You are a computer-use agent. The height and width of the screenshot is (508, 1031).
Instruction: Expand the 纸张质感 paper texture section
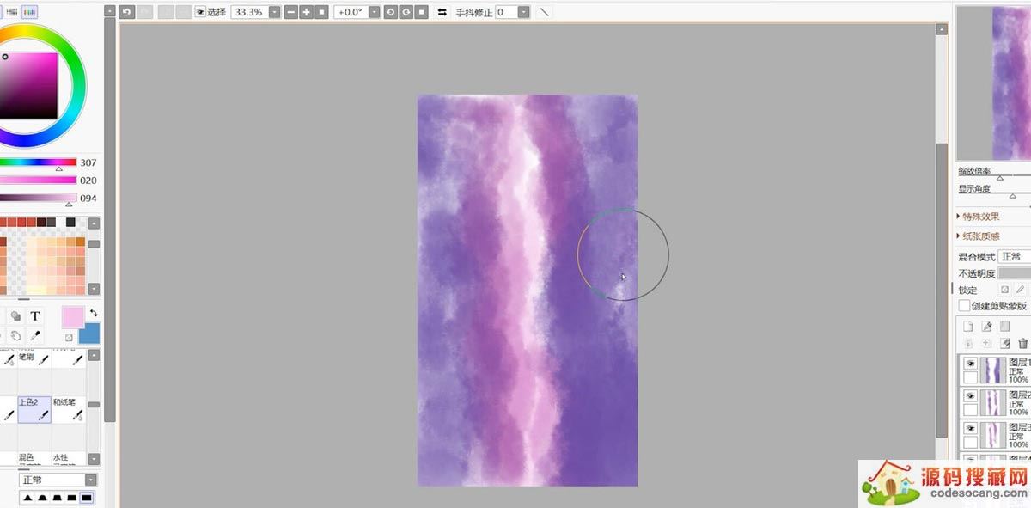[x=979, y=236]
